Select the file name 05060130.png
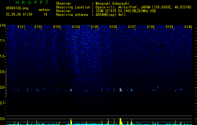The image size is (197, 125). [x=17, y=8]
